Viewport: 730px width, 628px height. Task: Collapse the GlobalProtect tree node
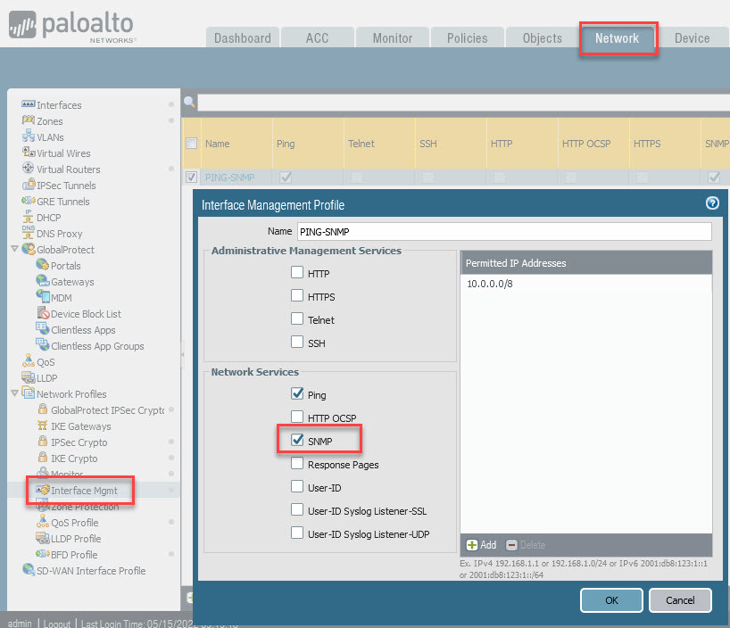tap(14, 250)
